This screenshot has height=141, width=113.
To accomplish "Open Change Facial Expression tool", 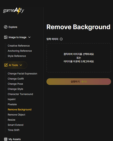I will (22, 74).
